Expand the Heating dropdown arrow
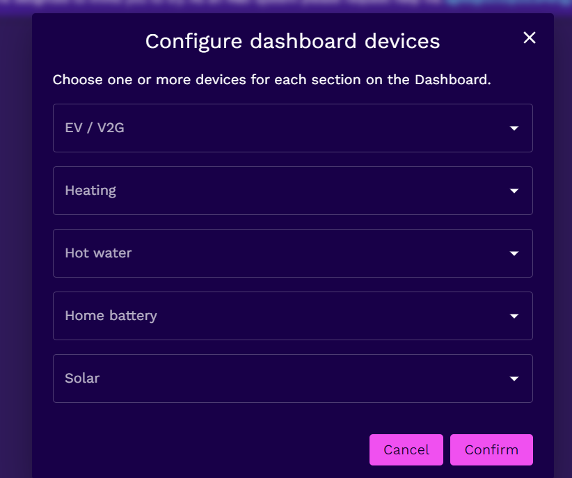Viewport: 572px width, 478px height. (x=514, y=191)
